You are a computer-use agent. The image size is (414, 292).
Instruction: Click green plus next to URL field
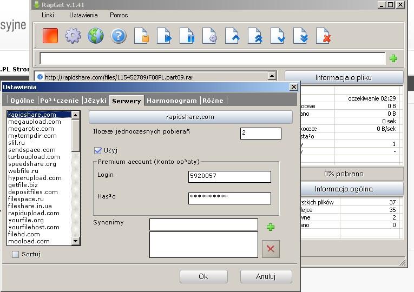(x=393, y=58)
